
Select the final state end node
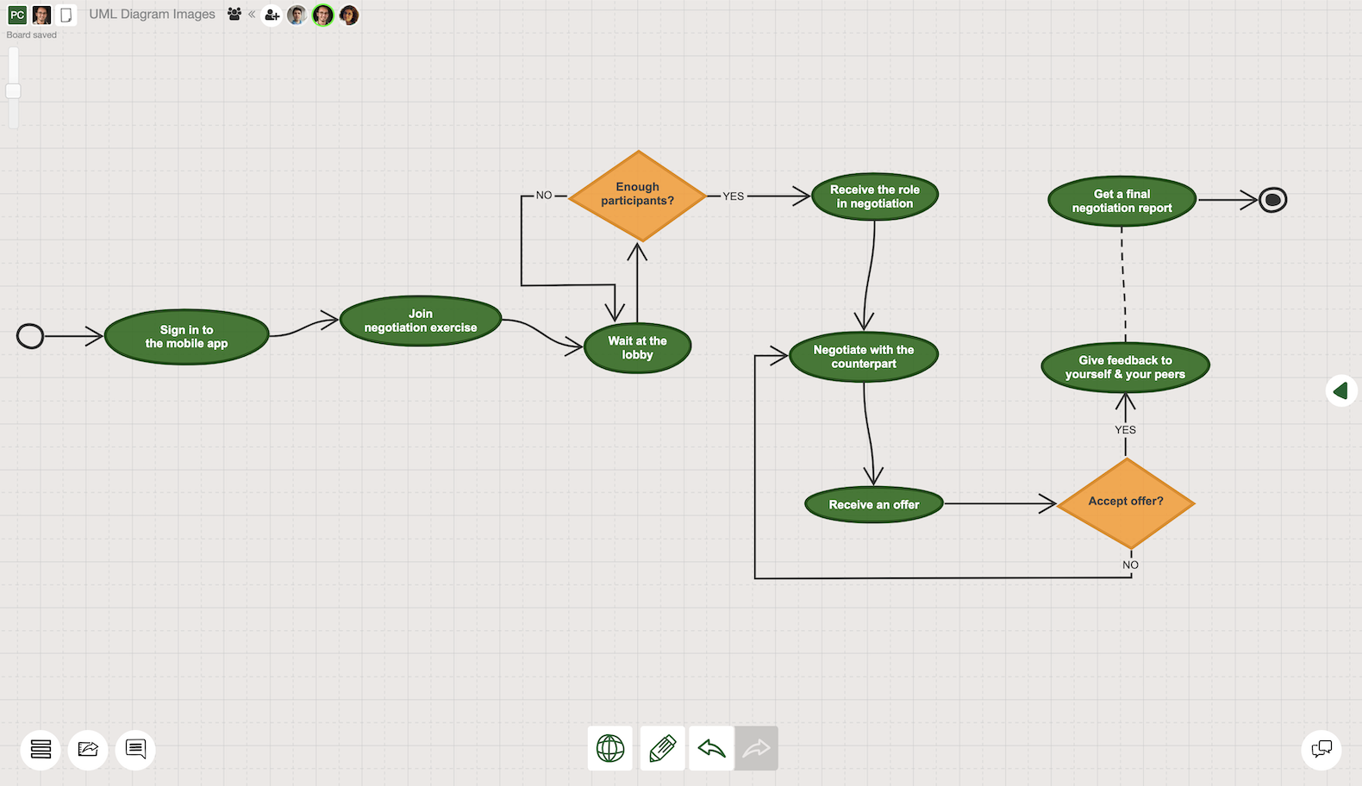(x=1272, y=200)
